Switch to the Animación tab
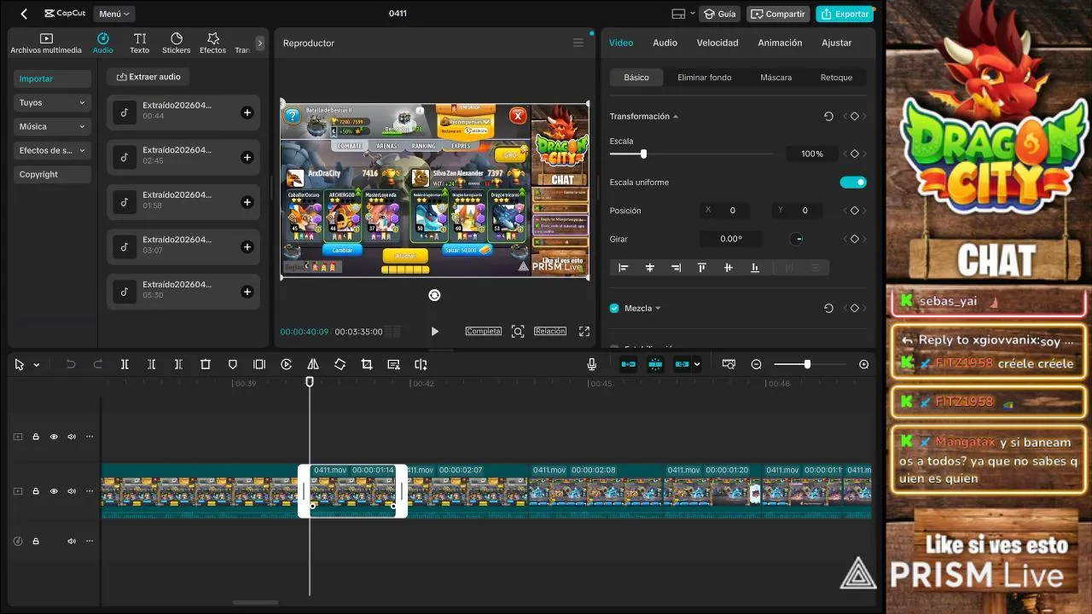1092x614 pixels. (x=780, y=43)
